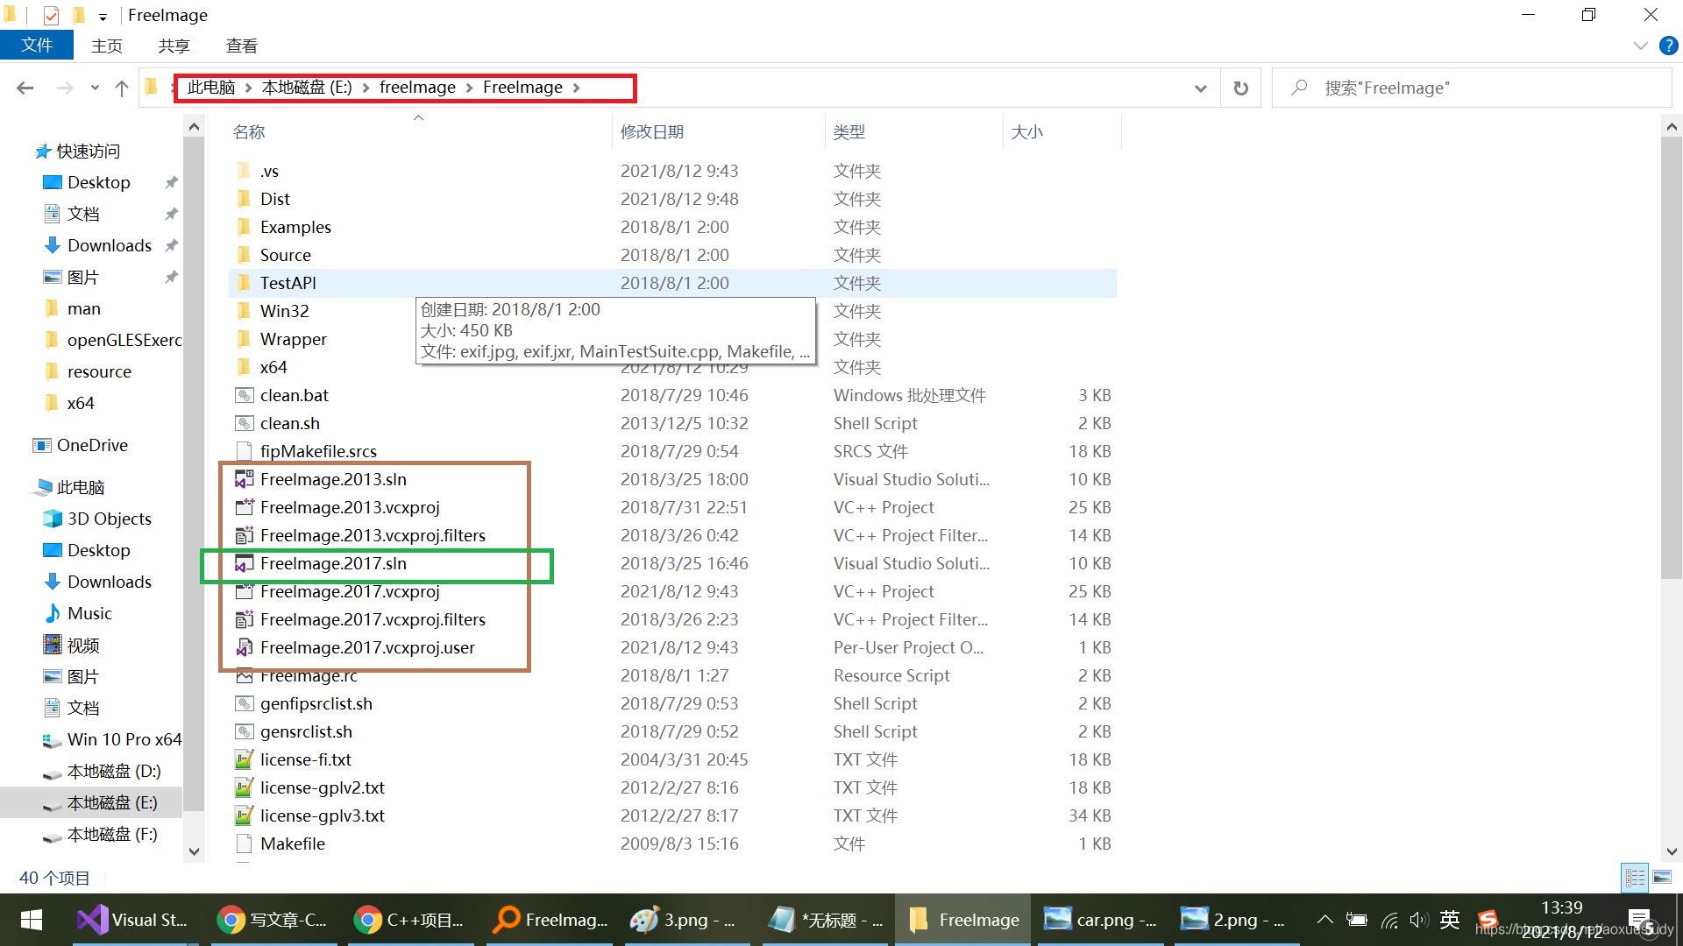This screenshot has height=946, width=1683.
Task: Open car.png window from the taskbar
Action: [x=1100, y=920]
